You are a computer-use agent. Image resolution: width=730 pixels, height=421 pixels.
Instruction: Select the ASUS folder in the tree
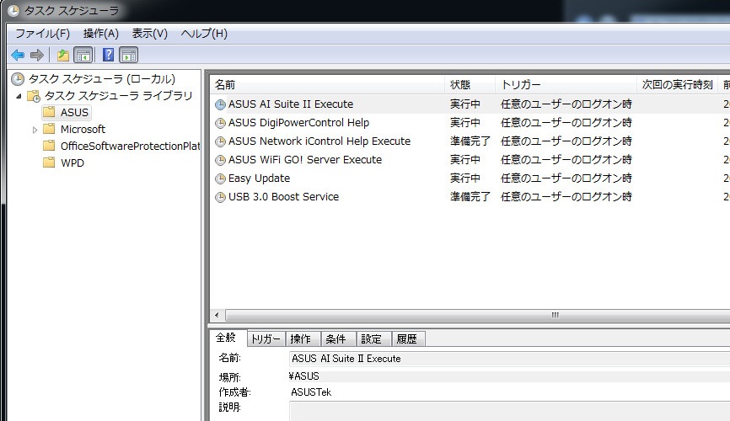(74, 113)
